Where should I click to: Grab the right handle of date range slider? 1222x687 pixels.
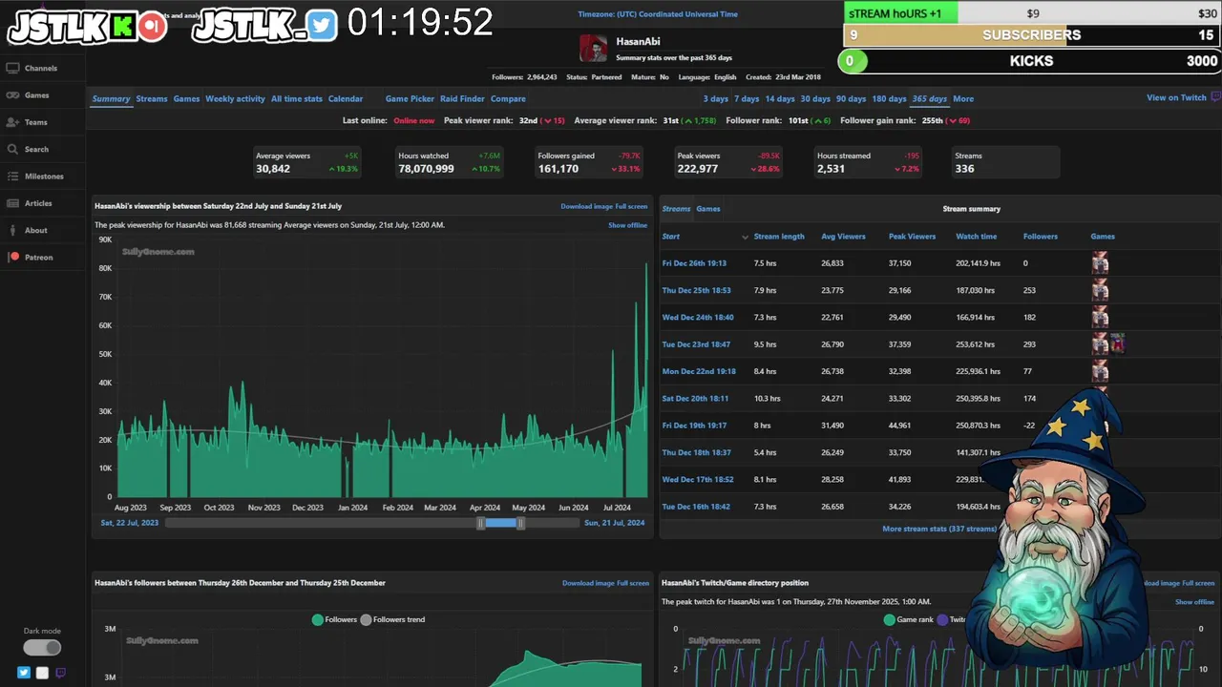[x=521, y=523]
